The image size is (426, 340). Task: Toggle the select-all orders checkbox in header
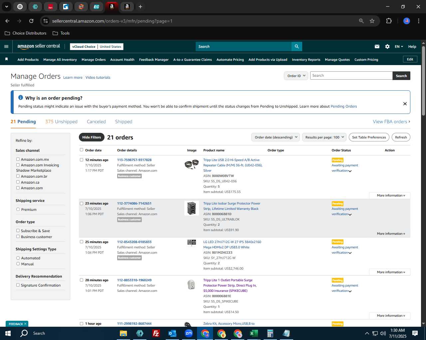tap(82, 150)
